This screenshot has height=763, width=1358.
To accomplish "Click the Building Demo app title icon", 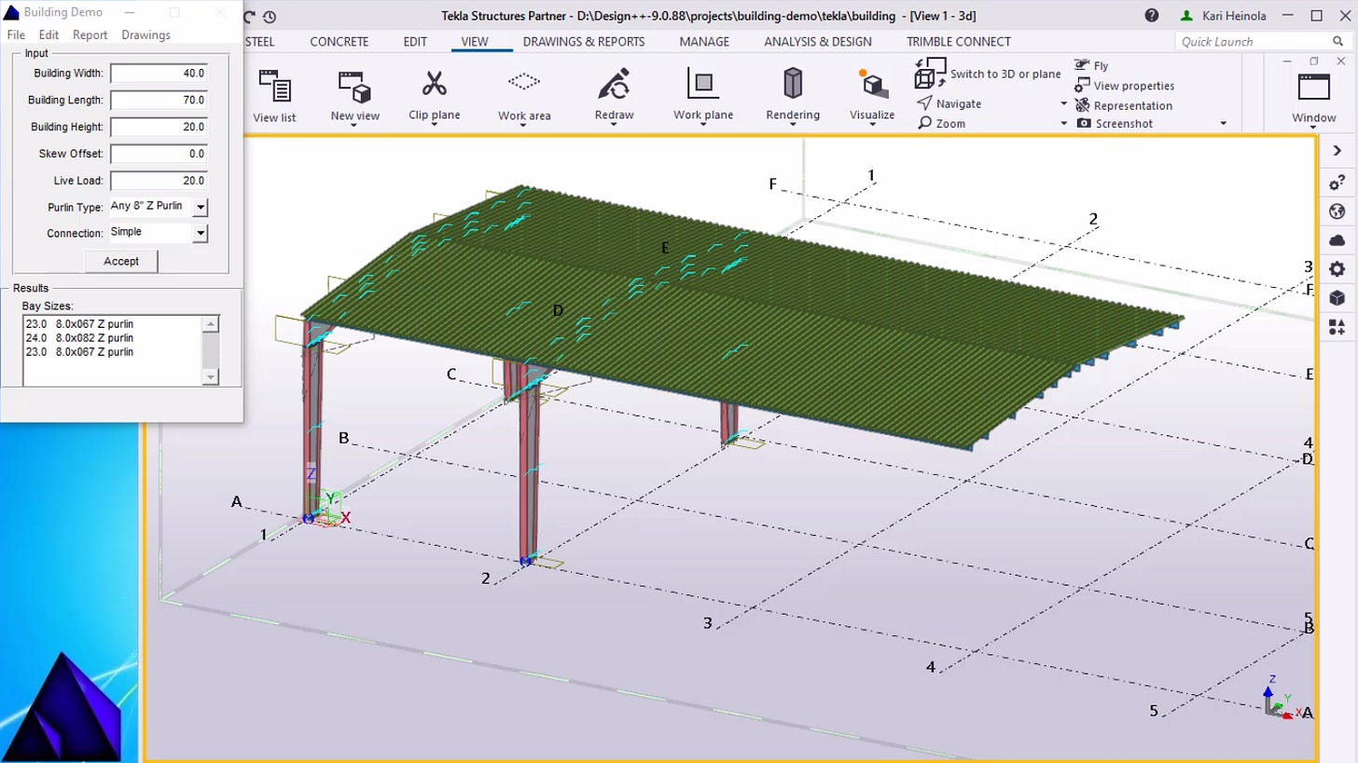I will [x=11, y=12].
